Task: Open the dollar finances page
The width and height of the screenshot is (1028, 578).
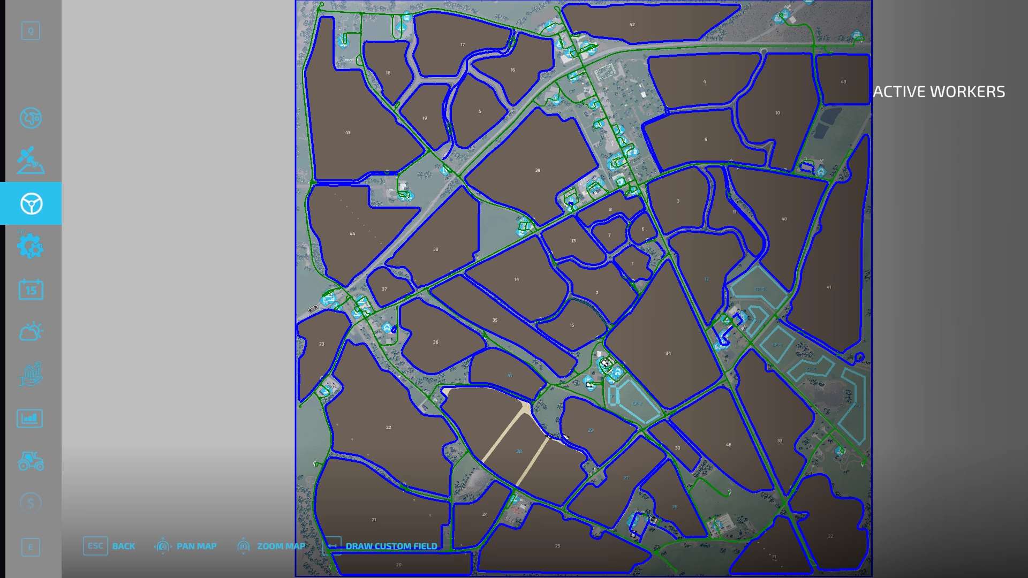Action: click(31, 503)
